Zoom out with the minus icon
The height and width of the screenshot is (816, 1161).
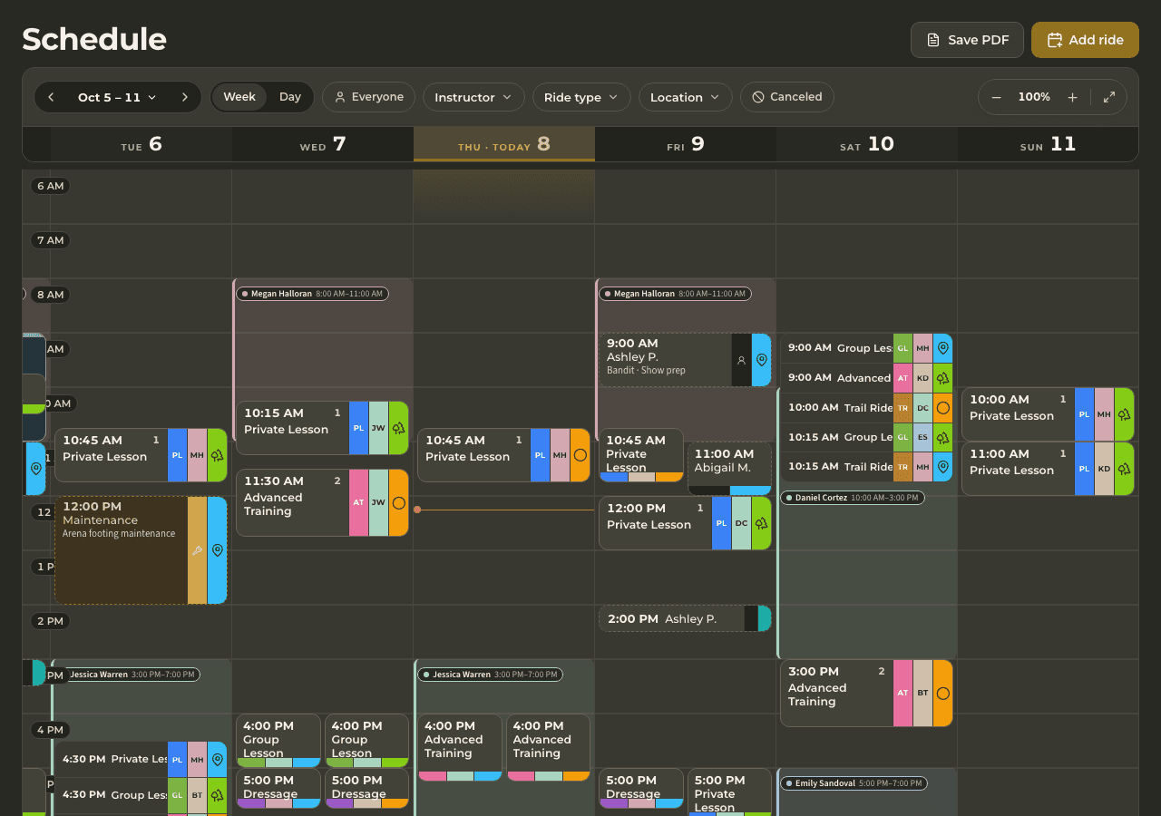tap(997, 97)
